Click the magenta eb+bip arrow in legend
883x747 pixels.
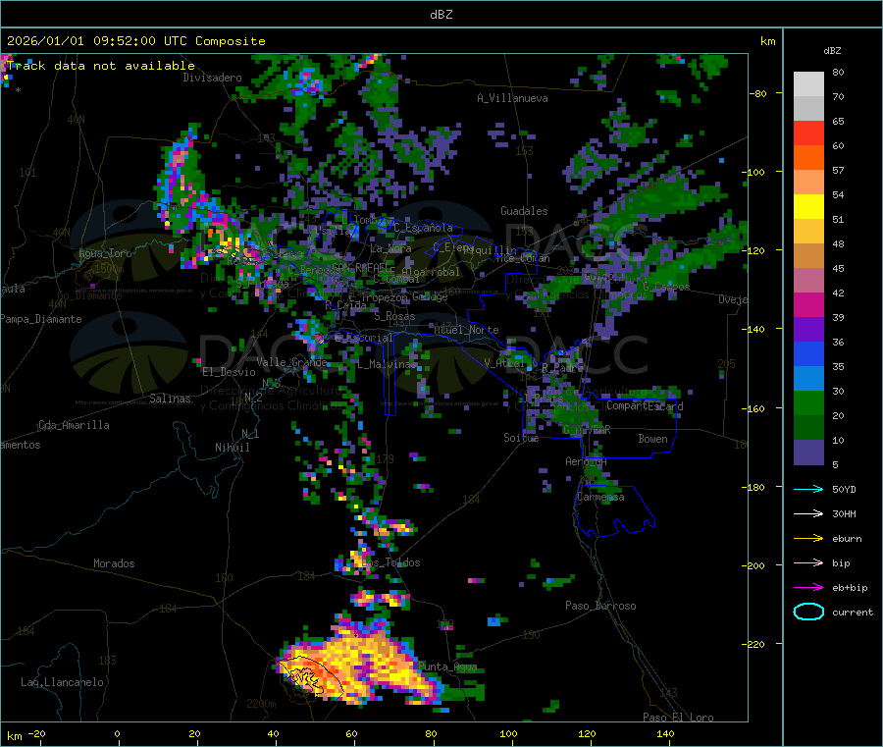808,588
